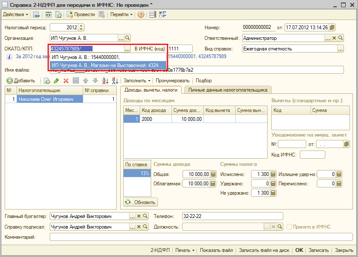Image resolution: width=358 pixels, height=257 pixels.
Task: Select Магазин на Выставочной dropdown option
Action: [x=108, y=65]
